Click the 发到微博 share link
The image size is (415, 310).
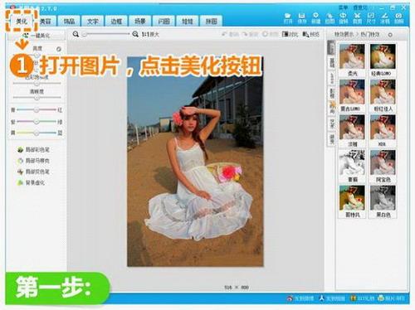tap(300, 298)
